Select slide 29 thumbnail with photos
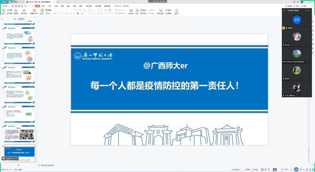The height and width of the screenshot is (172, 315). [19, 134]
